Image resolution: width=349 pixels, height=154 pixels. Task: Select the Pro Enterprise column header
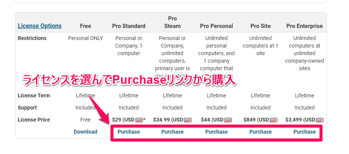[304, 26]
